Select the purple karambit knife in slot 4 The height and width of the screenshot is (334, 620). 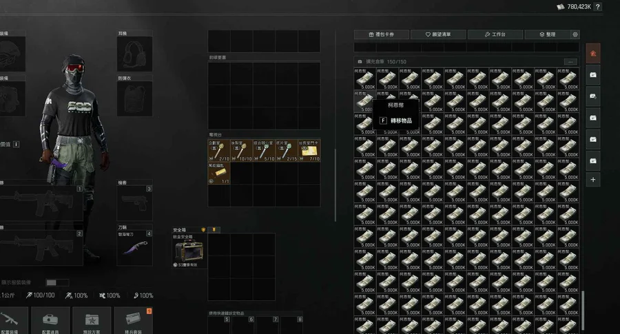tap(134, 248)
